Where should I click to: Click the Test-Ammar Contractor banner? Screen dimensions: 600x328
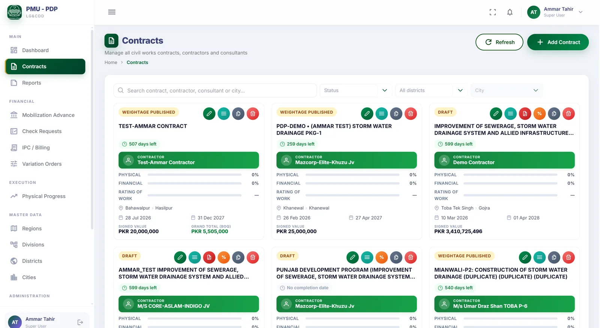[x=189, y=160]
